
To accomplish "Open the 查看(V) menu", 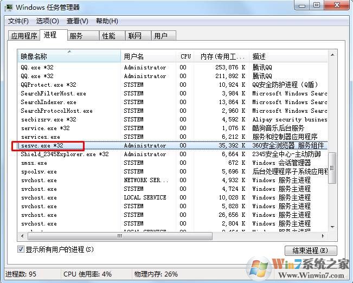I will pyautogui.click(x=77, y=21).
